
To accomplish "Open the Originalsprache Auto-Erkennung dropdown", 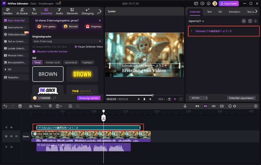I will pyautogui.click(x=68, y=41).
